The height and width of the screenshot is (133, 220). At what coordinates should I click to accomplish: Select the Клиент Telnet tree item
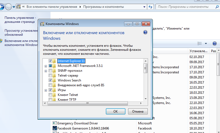click(x=68, y=95)
